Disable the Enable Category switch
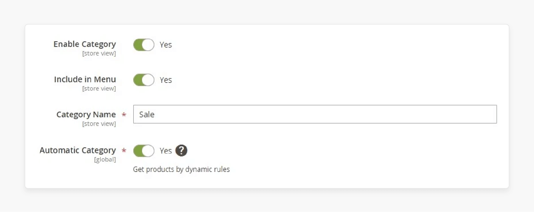This screenshot has width=534, height=212. coord(144,45)
